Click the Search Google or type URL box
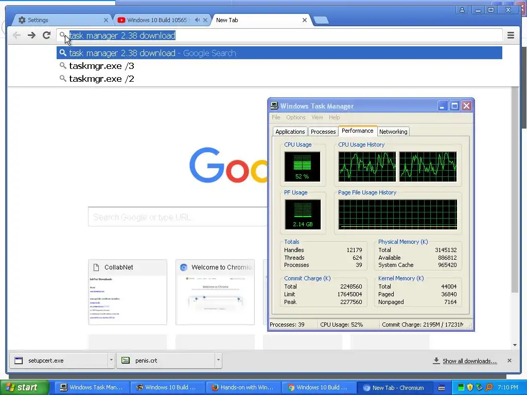 point(178,217)
